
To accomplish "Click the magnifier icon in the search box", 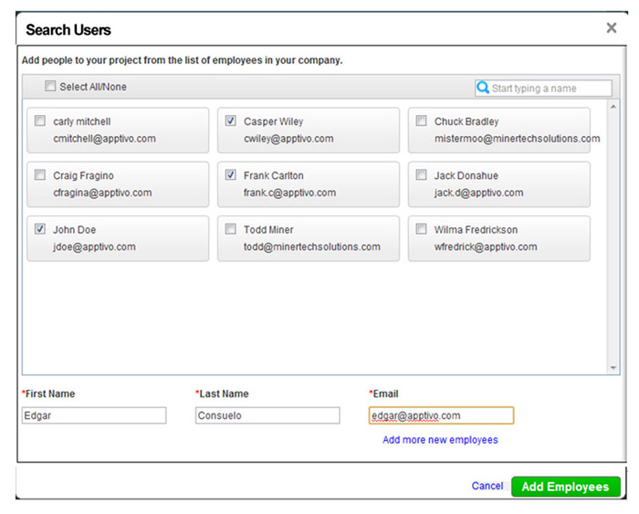I will click(483, 88).
